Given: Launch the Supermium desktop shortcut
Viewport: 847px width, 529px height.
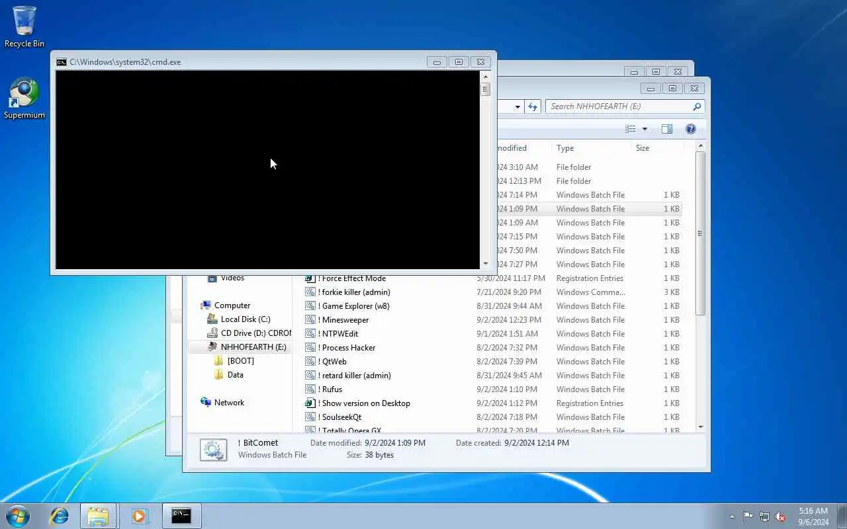Looking at the screenshot, I should [x=24, y=99].
